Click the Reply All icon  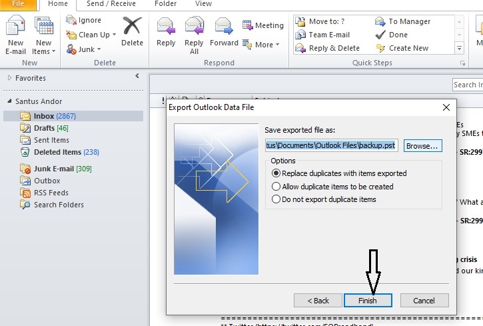194,25
